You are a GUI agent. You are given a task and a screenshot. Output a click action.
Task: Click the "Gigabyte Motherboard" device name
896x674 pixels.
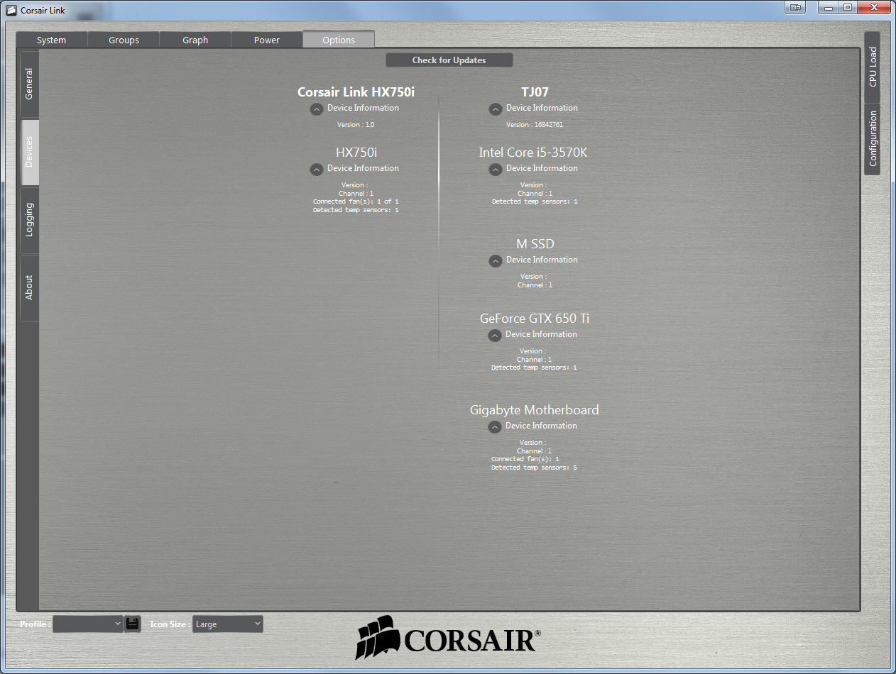tap(535, 410)
